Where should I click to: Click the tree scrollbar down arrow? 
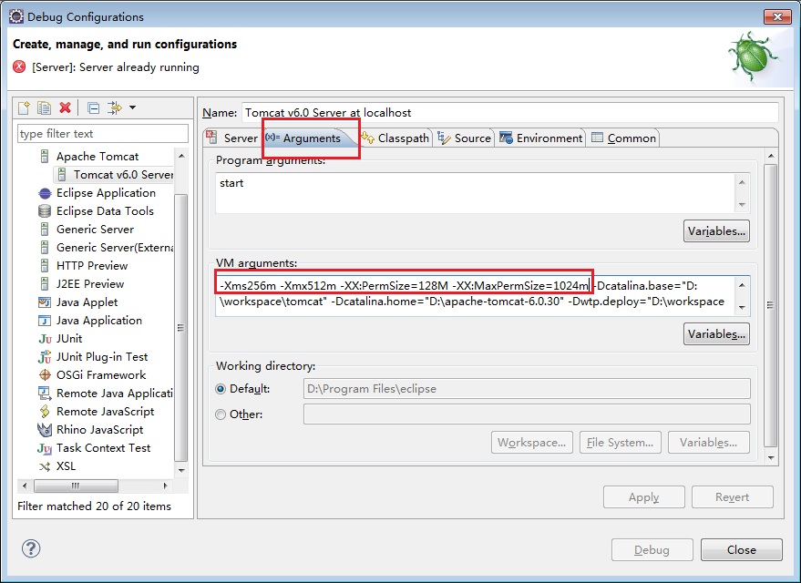180,470
